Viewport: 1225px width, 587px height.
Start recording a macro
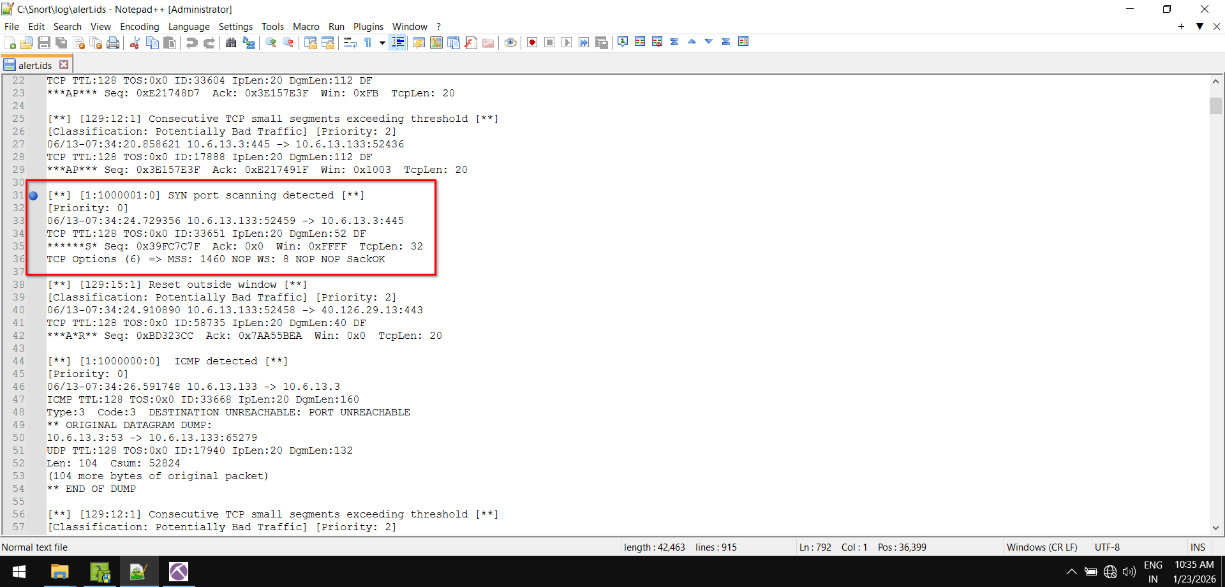point(531,42)
